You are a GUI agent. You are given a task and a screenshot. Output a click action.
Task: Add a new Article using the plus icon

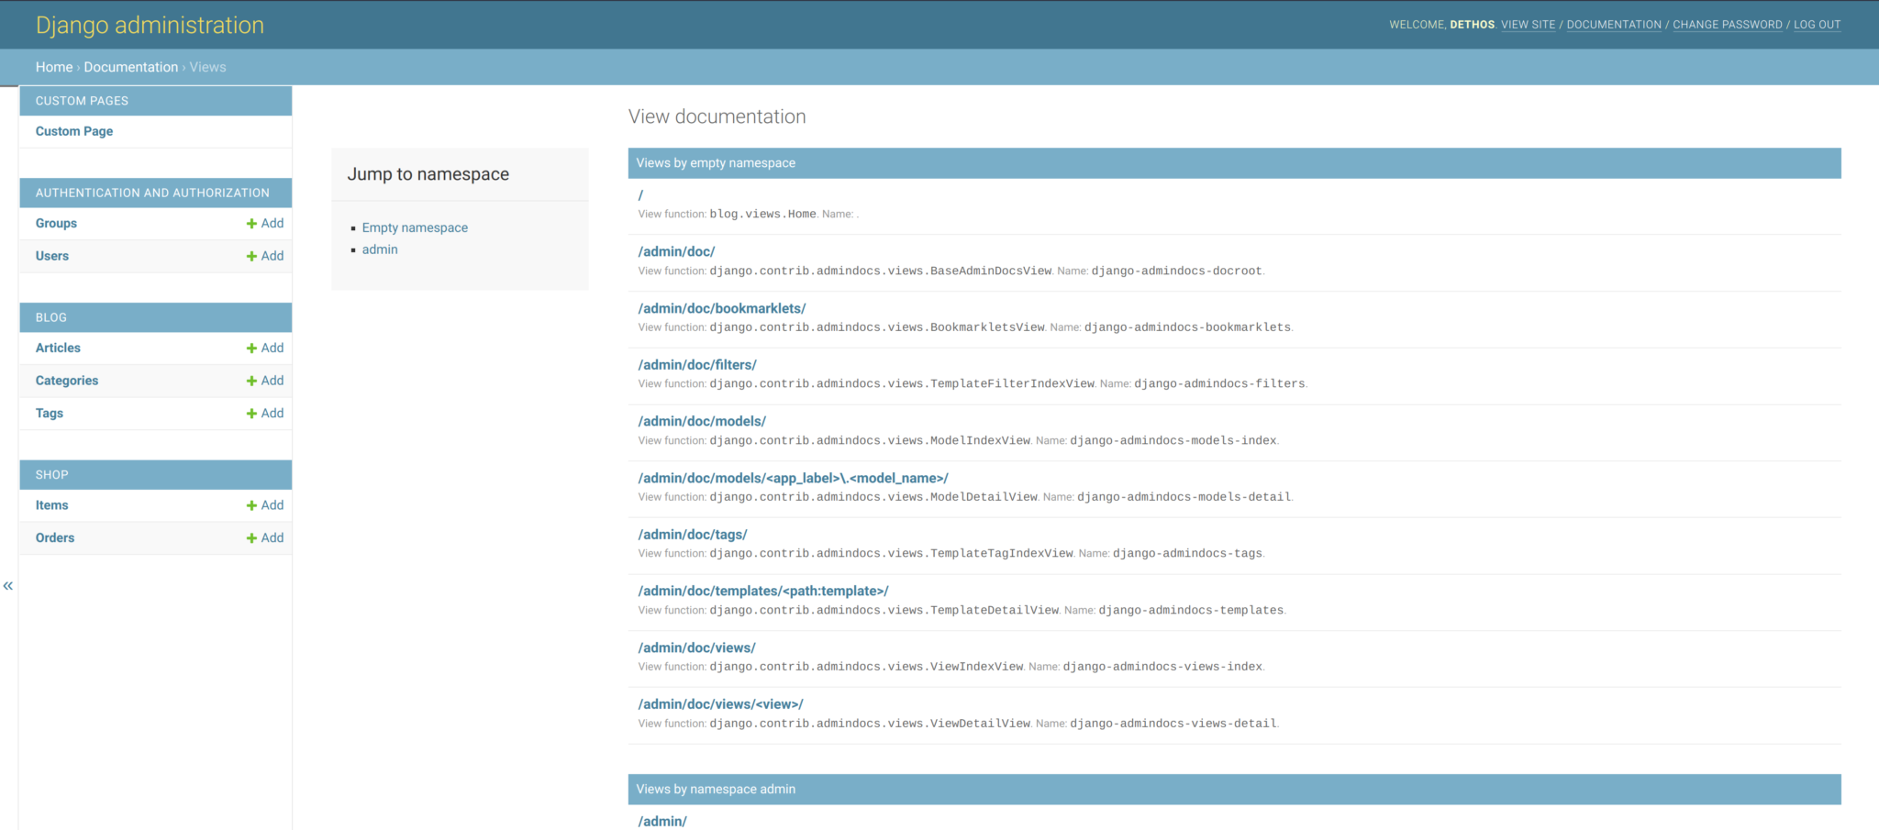(265, 348)
